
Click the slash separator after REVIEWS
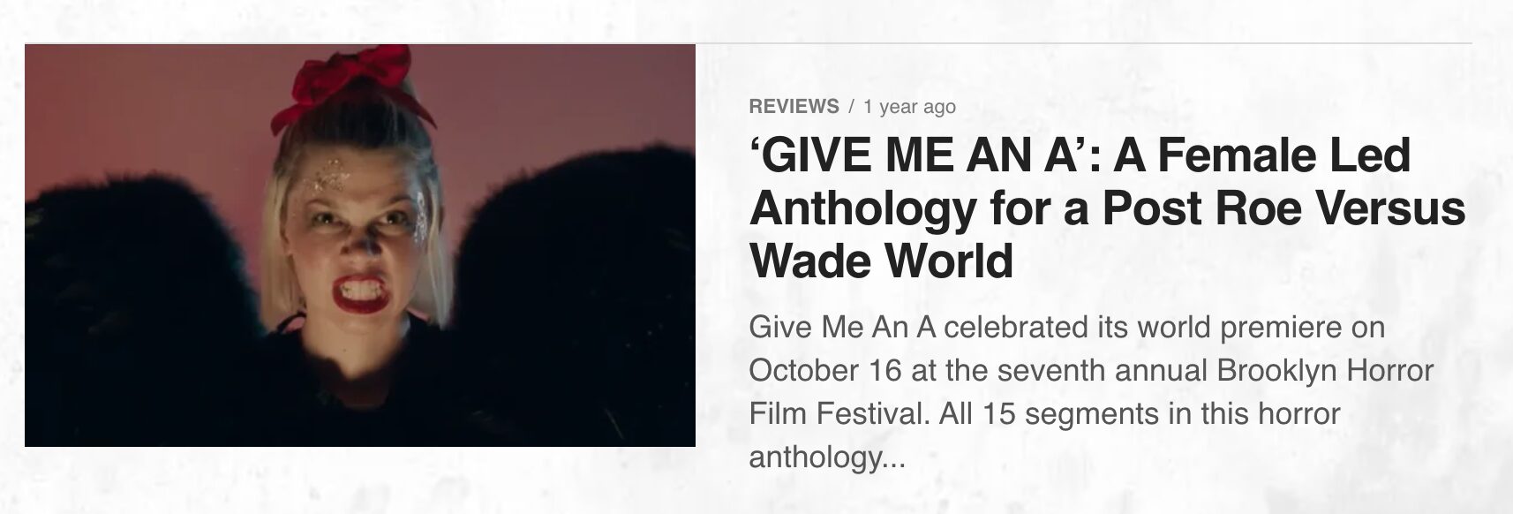(851, 107)
